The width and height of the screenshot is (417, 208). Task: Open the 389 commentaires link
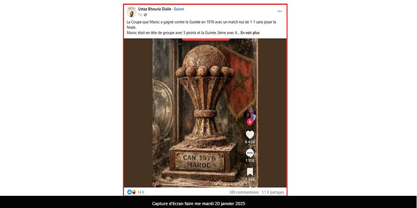[244, 192]
